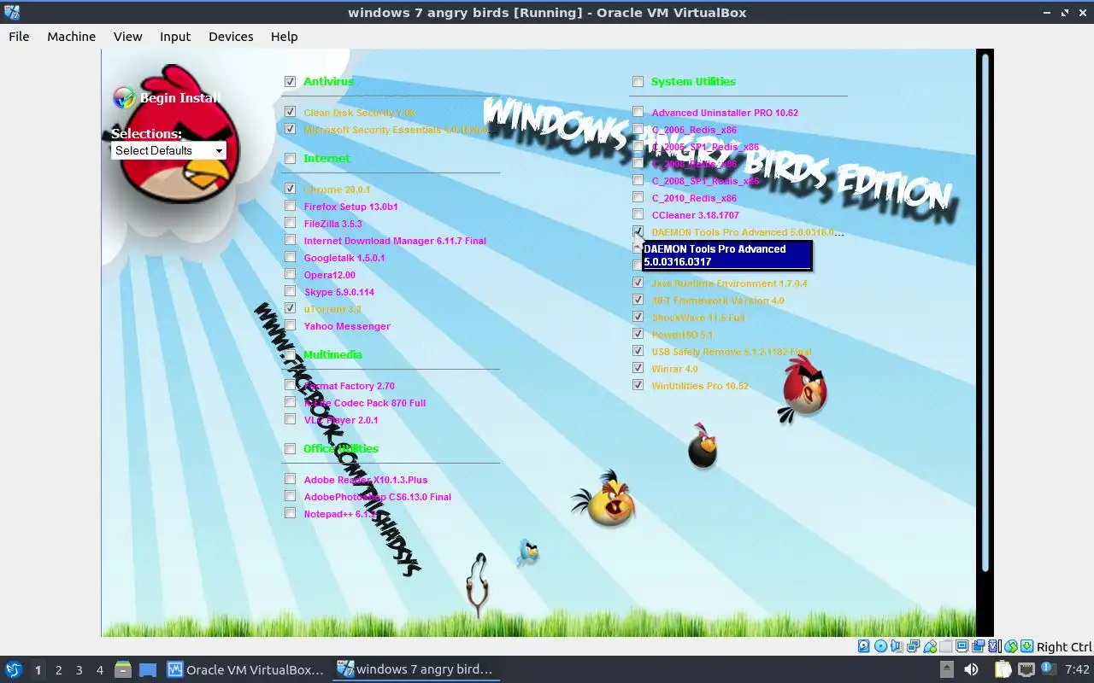Toggle the Antivirus category checkbox
Image resolution: width=1094 pixels, height=683 pixels.
click(291, 82)
